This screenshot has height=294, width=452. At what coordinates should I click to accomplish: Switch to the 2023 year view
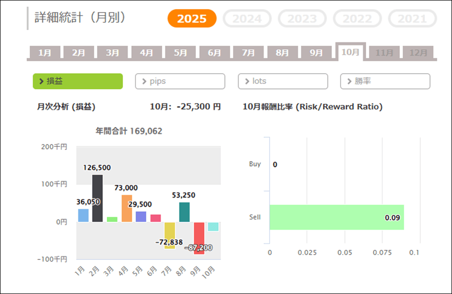(302, 19)
